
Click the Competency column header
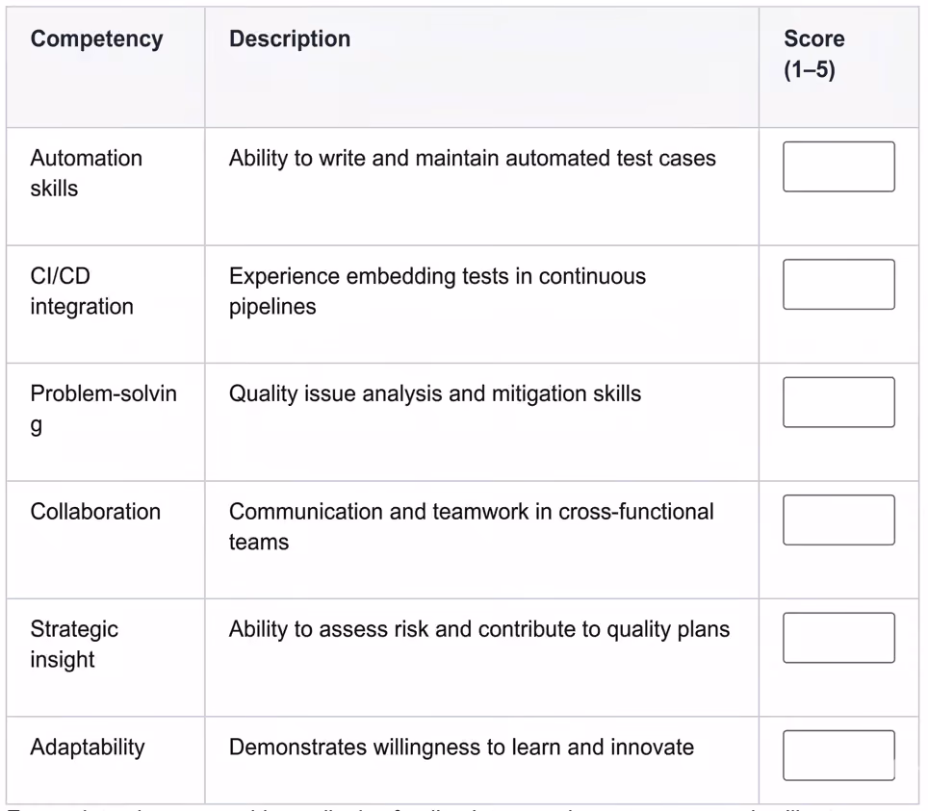click(x=96, y=38)
